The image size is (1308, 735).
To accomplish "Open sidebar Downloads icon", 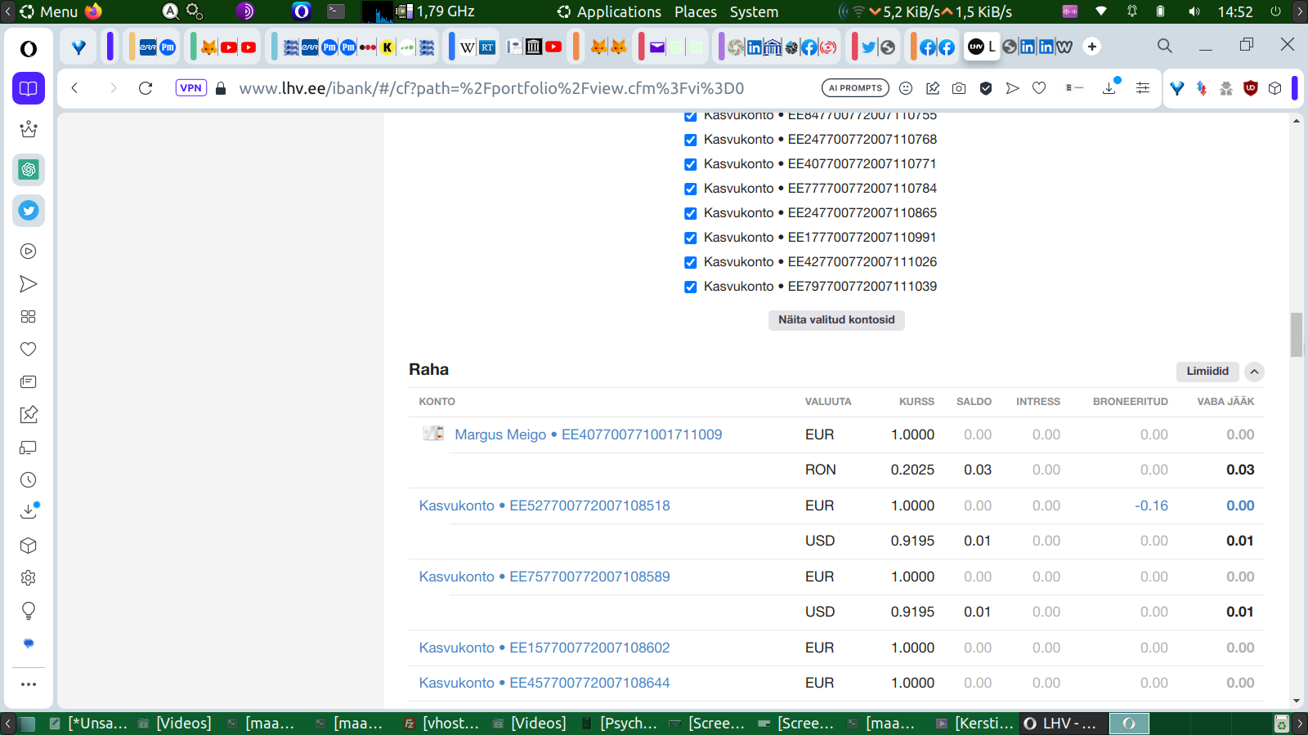I will click(29, 512).
